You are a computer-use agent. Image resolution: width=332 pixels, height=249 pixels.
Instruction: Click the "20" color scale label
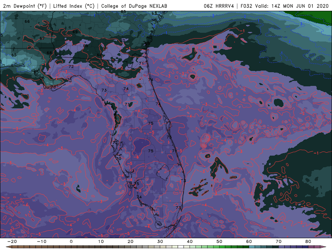(x=130, y=242)
